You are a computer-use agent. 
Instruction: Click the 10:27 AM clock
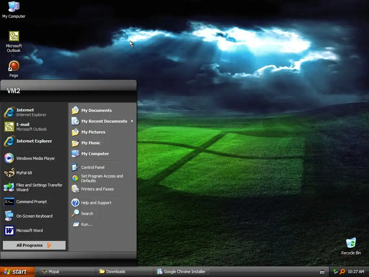point(356,272)
